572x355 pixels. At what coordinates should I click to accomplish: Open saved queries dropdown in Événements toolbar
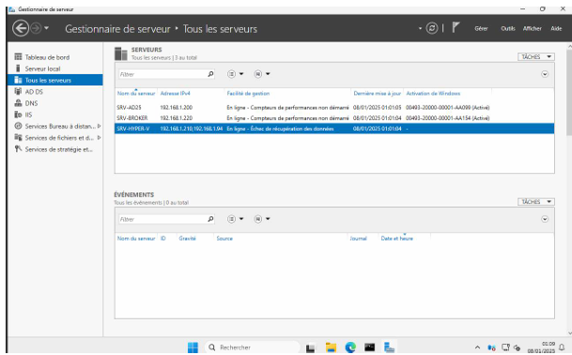(x=262, y=219)
